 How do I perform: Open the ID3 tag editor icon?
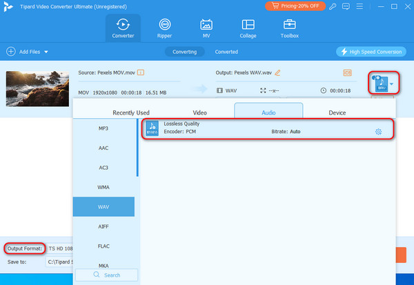347,72
